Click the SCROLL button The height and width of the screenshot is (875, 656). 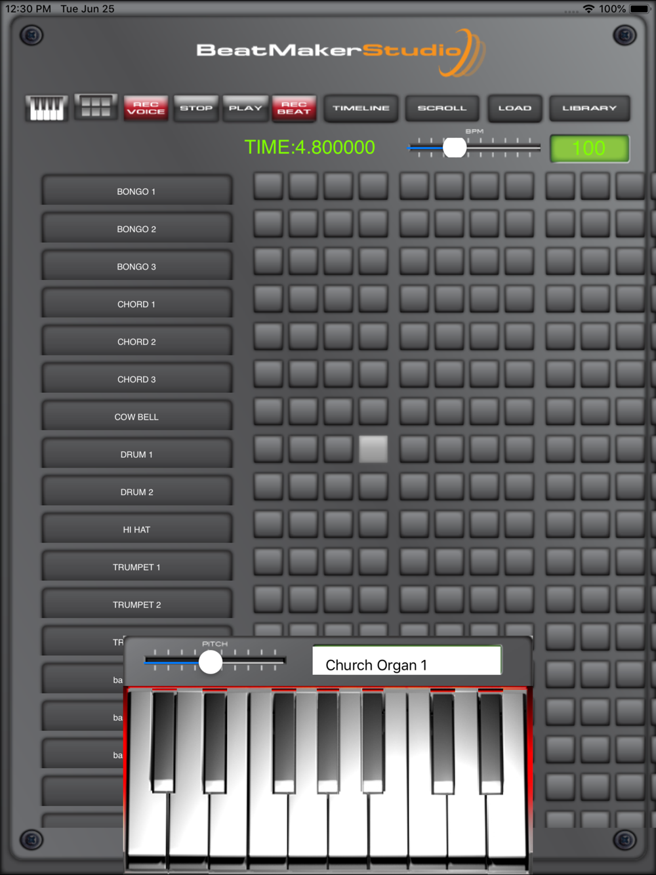(x=442, y=108)
